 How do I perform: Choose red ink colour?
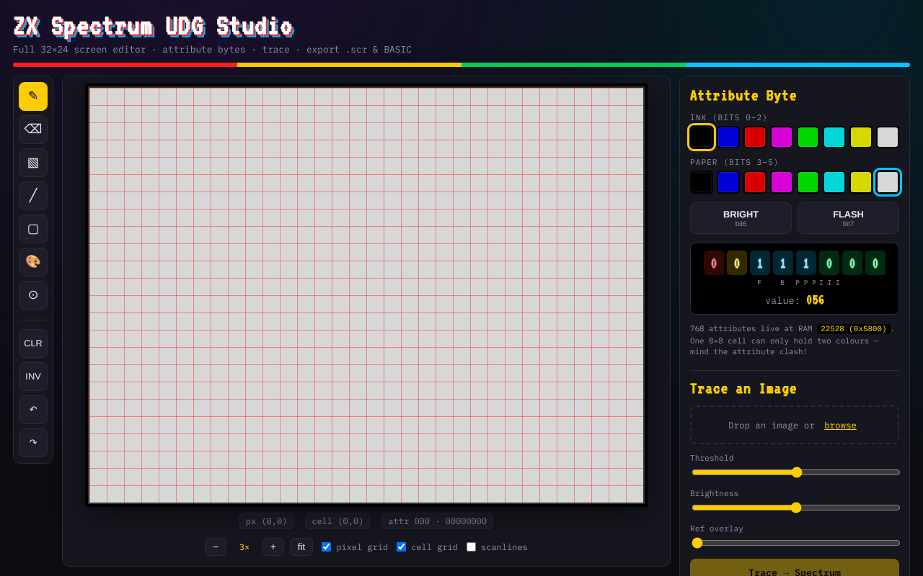(755, 137)
